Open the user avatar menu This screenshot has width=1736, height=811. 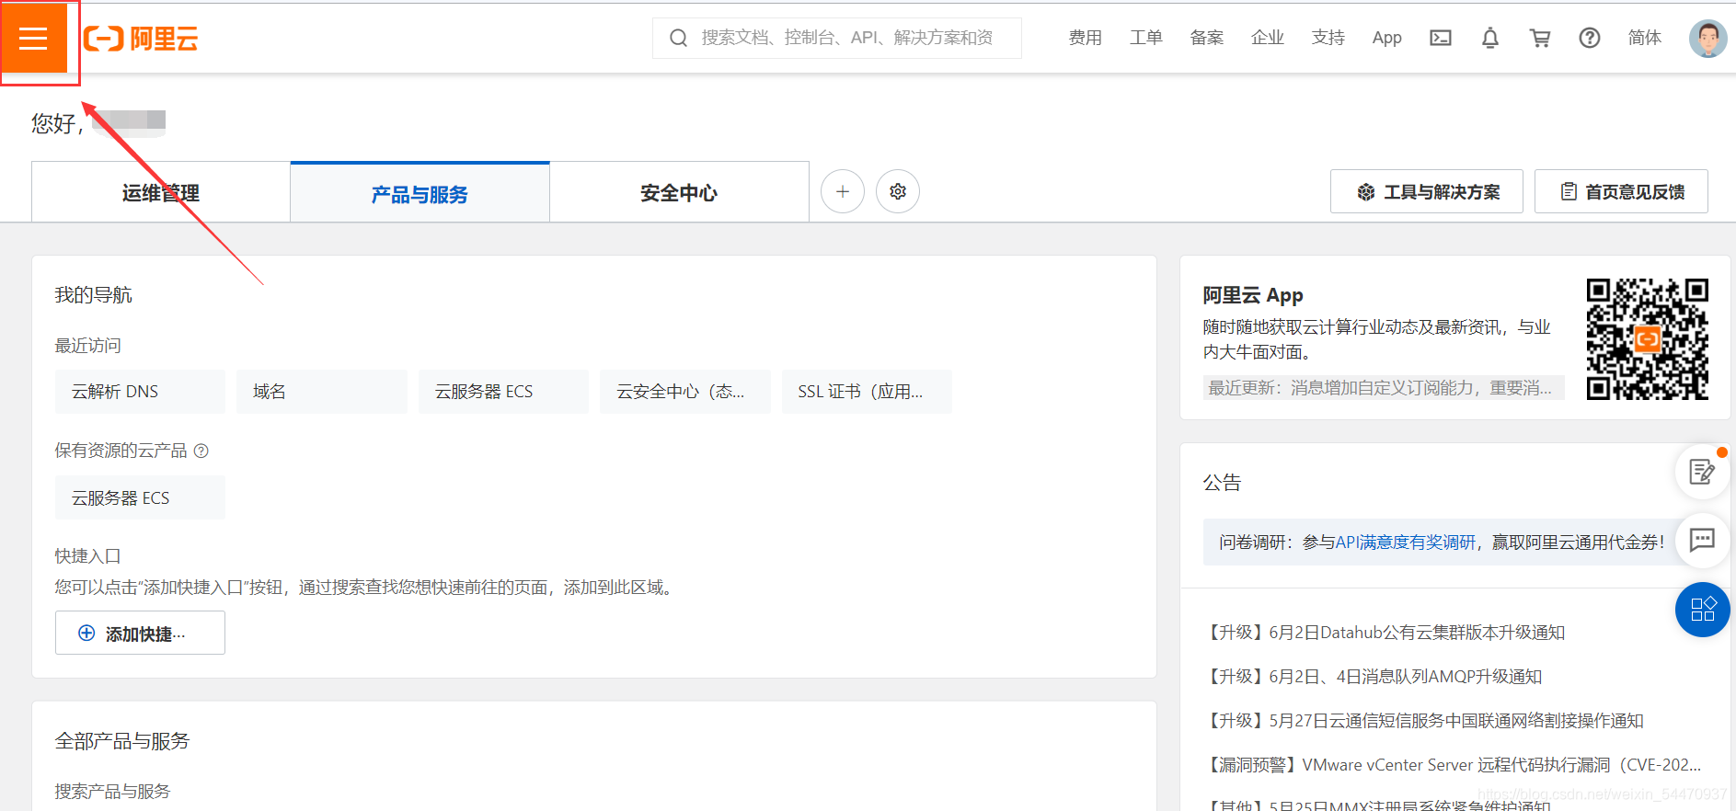pos(1708,38)
